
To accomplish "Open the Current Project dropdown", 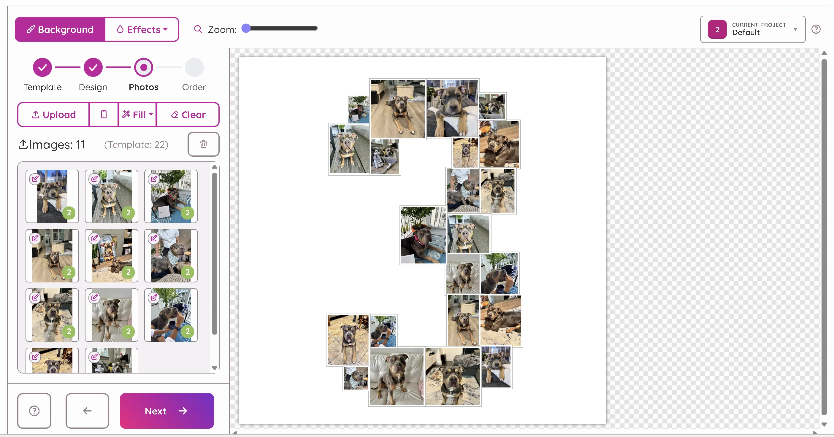I will pos(752,29).
